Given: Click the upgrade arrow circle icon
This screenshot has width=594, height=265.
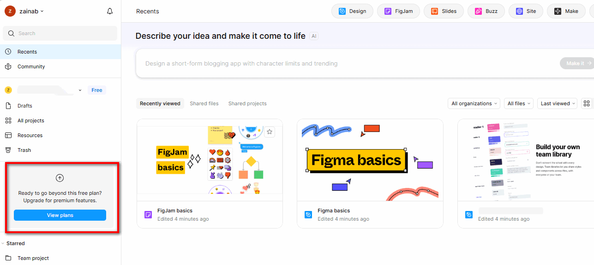Looking at the screenshot, I should (x=60, y=178).
